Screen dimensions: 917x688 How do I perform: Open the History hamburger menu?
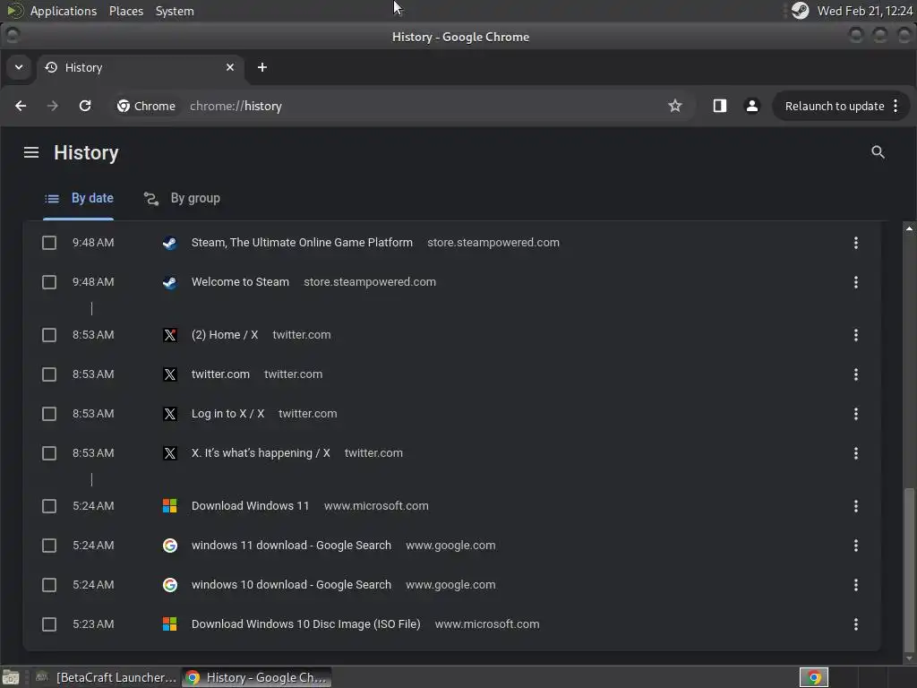point(31,152)
